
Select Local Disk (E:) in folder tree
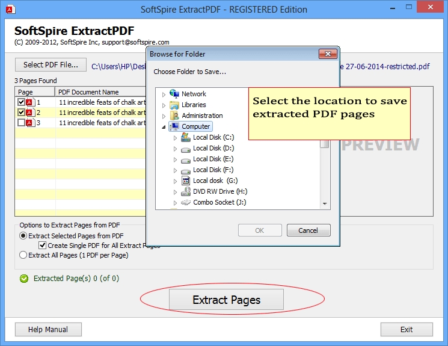(213, 159)
